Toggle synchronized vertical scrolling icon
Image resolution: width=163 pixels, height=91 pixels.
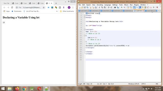[x=128, y=7]
